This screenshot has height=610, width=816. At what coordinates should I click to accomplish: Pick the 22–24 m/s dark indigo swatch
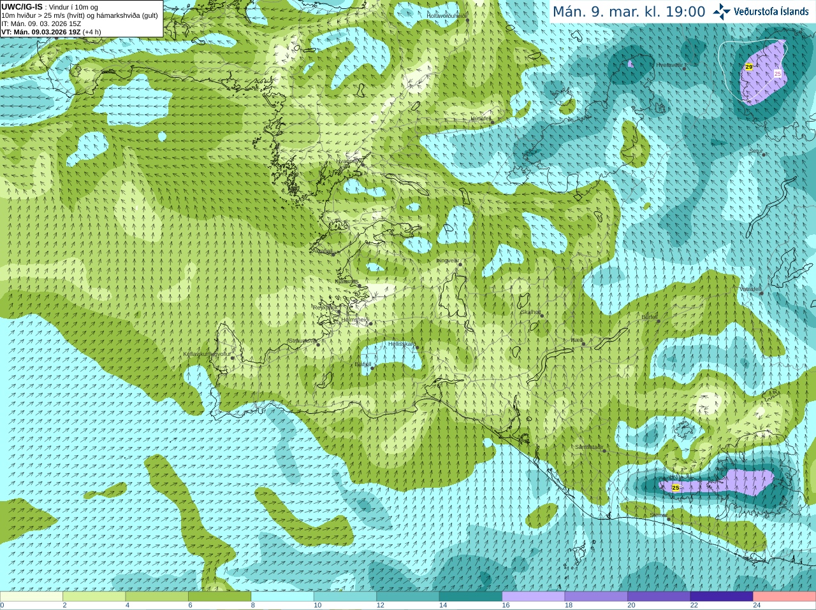[x=722, y=597]
